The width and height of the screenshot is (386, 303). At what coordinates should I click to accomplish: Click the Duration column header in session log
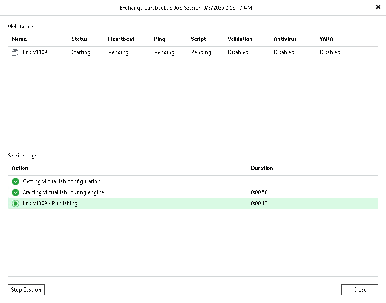[x=261, y=168]
